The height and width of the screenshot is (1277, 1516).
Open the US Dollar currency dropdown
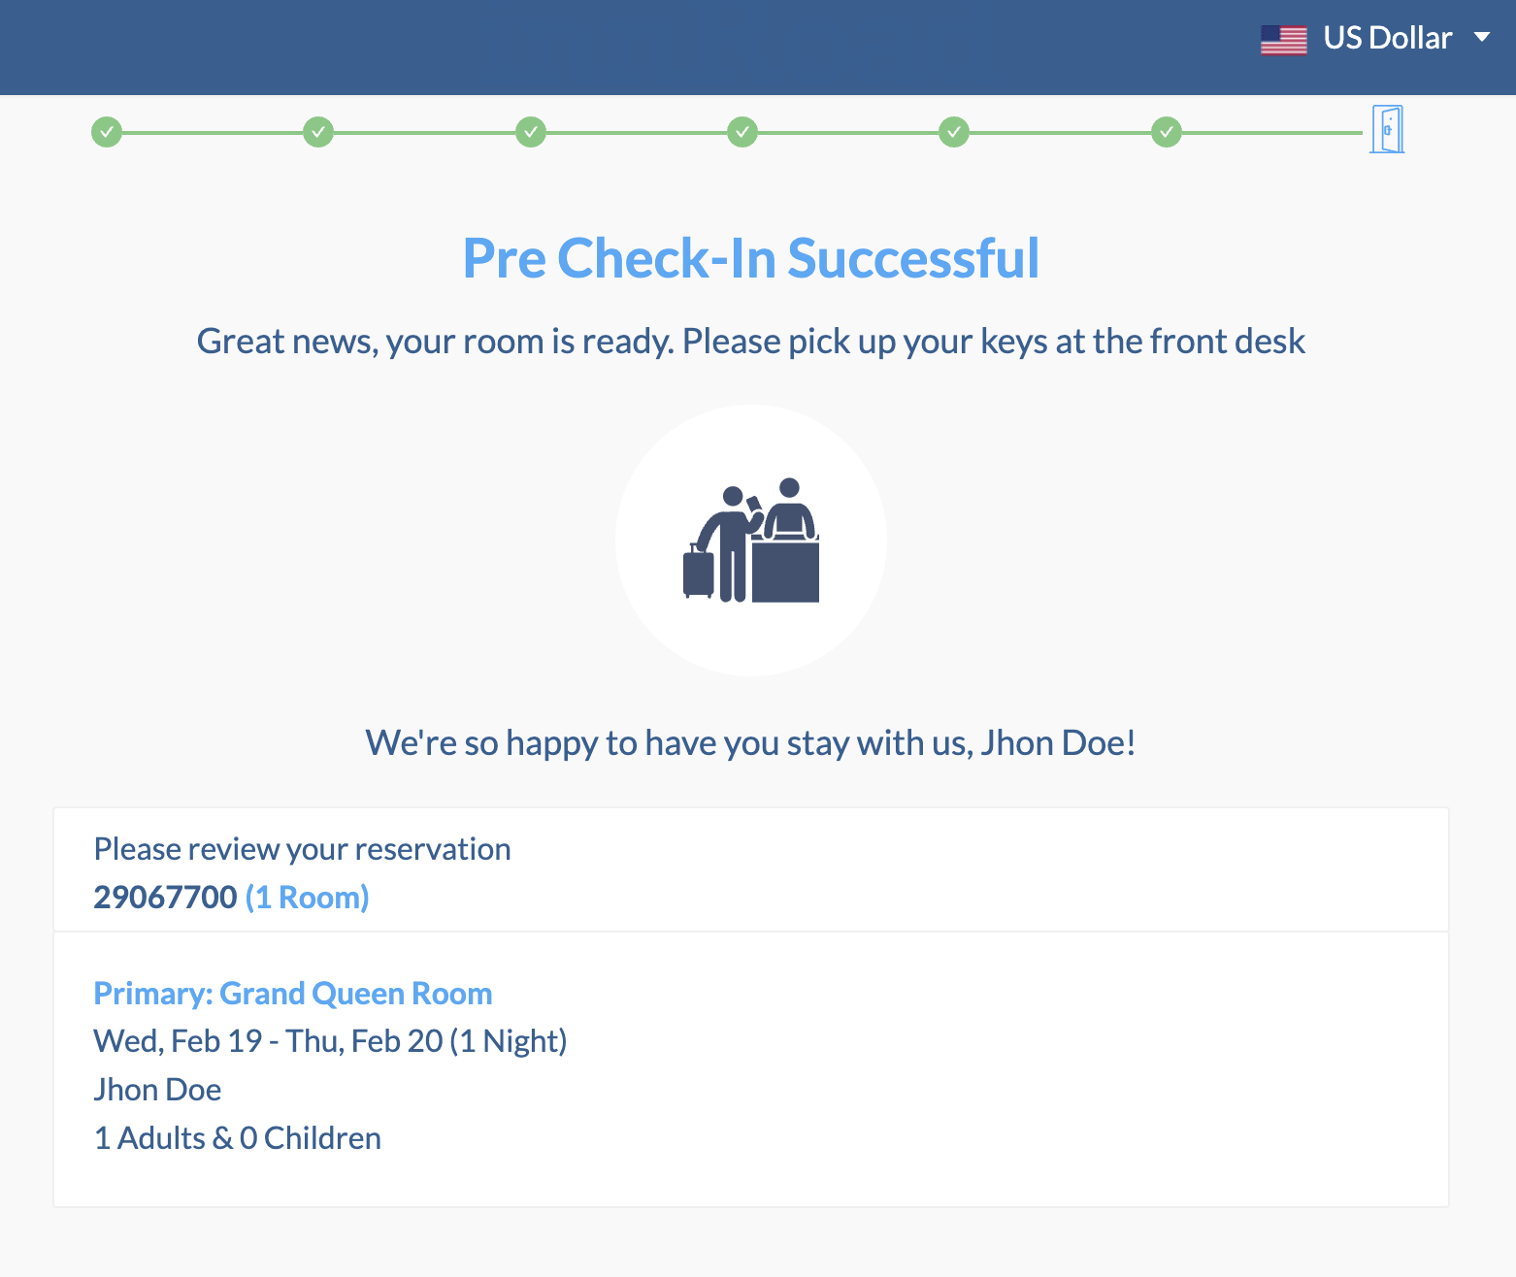(x=1375, y=39)
